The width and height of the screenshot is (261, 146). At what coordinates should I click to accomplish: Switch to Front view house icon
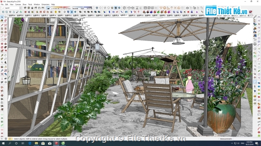point(32,8)
